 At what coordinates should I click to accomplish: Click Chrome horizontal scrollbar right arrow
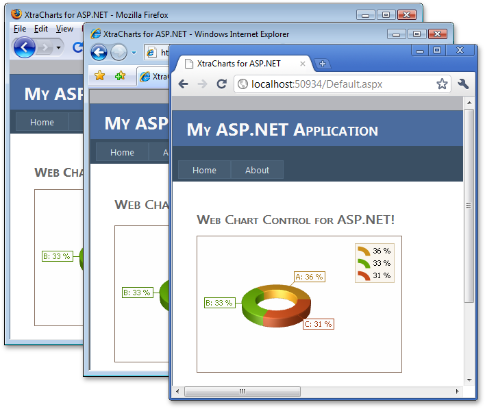coord(457,391)
